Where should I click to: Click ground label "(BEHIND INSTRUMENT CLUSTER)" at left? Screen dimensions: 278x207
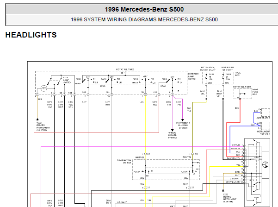[x=43, y=128]
